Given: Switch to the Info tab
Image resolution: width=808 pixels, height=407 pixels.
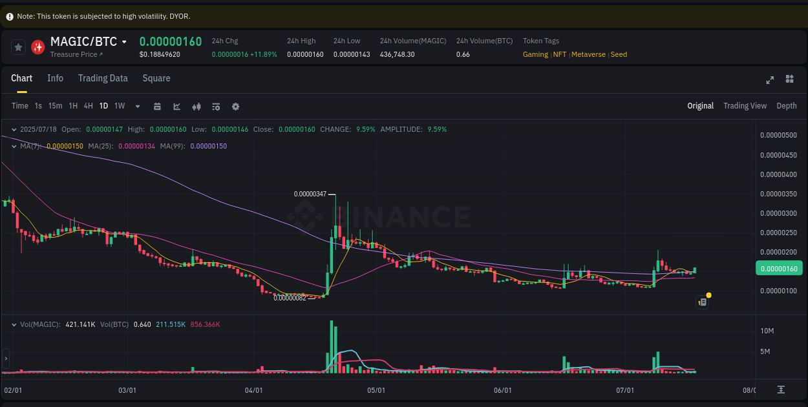Looking at the screenshot, I should point(55,78).
